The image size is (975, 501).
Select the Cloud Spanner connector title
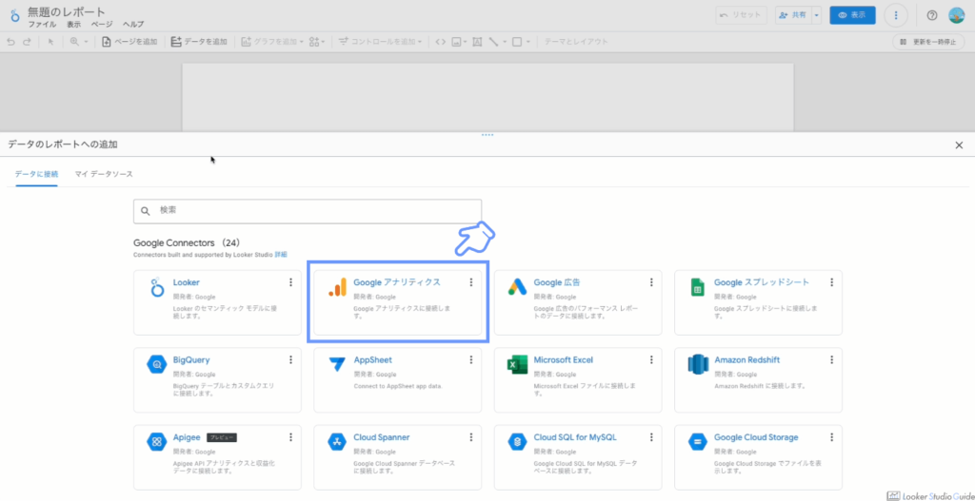381,437
